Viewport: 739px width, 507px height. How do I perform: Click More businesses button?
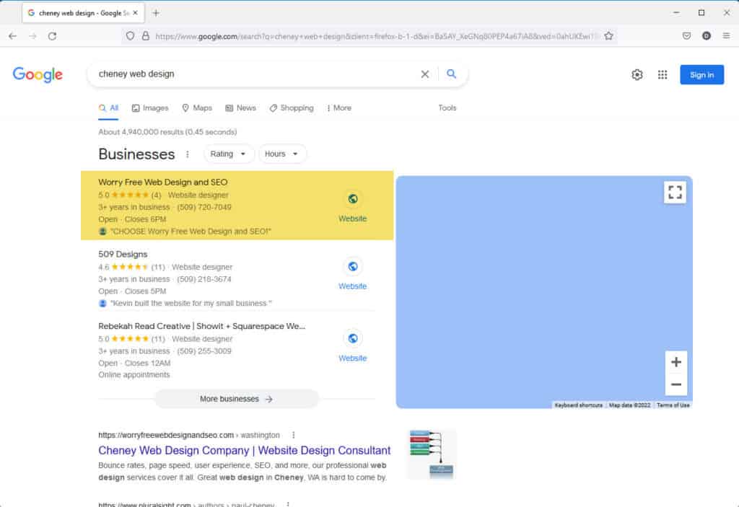point(237,399)
